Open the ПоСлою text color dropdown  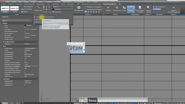click(62, 9)
